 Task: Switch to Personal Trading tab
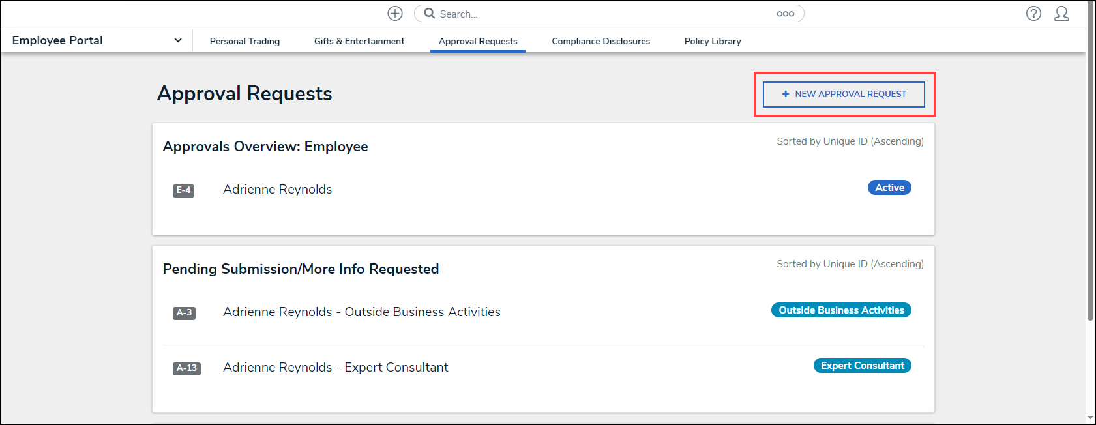pos(244,41)
